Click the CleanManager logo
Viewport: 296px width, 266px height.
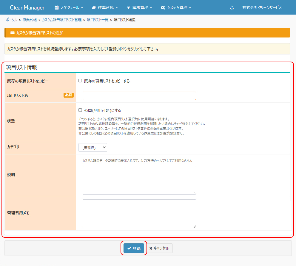[27, 8]
